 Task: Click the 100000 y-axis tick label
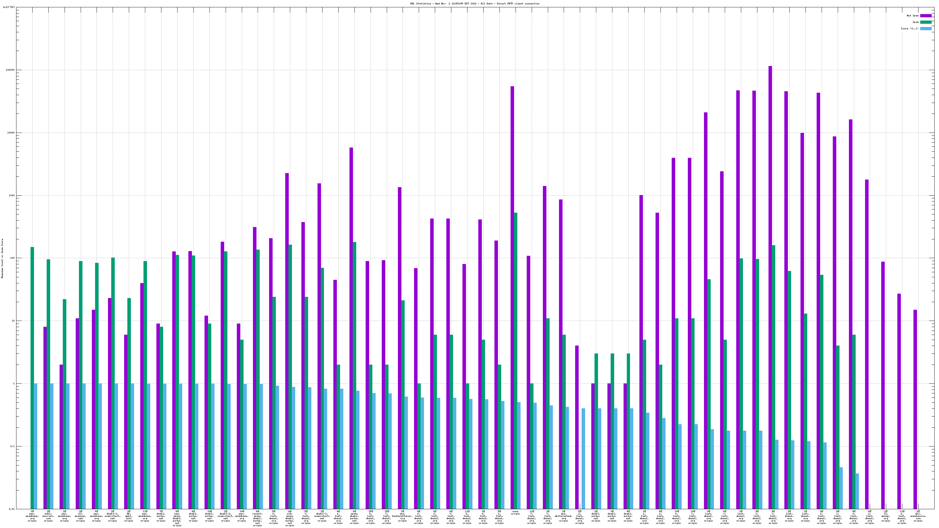pyautogui.click(x=10, y=70)
